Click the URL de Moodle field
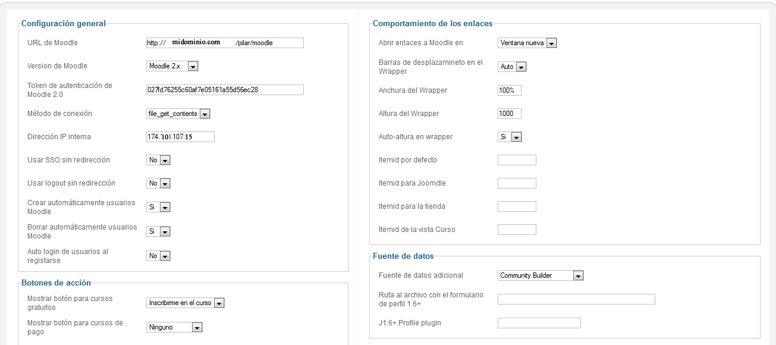Viewport: 776px width, 345px height. point(225,43)
